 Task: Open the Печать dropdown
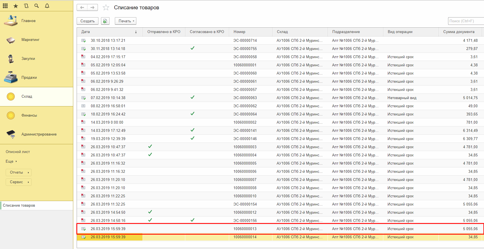(126, 21)
